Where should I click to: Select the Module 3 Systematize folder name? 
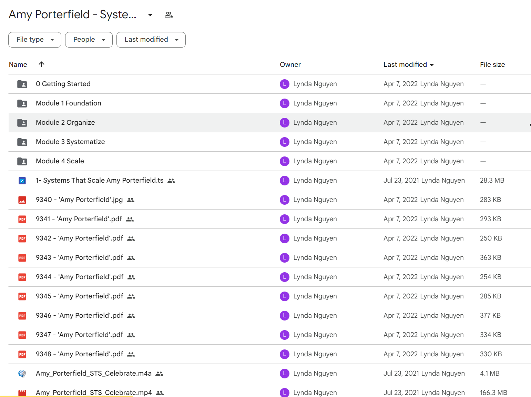[x=70, y=142]
